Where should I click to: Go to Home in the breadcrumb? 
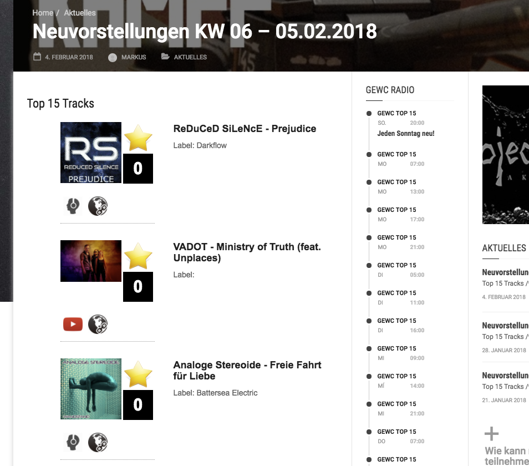click(43, 13)
